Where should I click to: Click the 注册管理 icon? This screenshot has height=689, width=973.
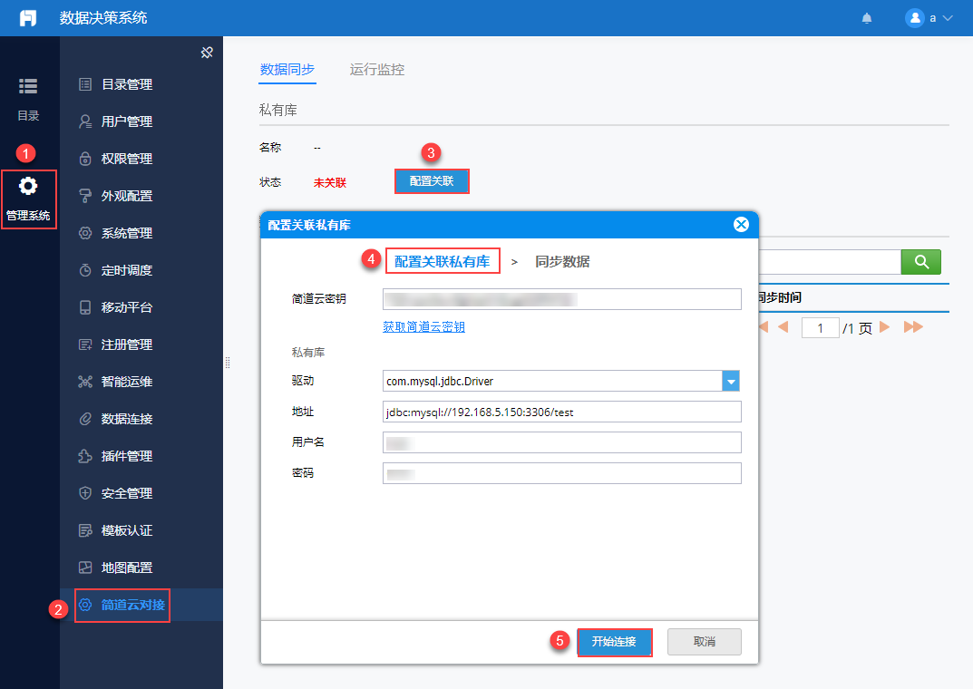pos(85,344)
